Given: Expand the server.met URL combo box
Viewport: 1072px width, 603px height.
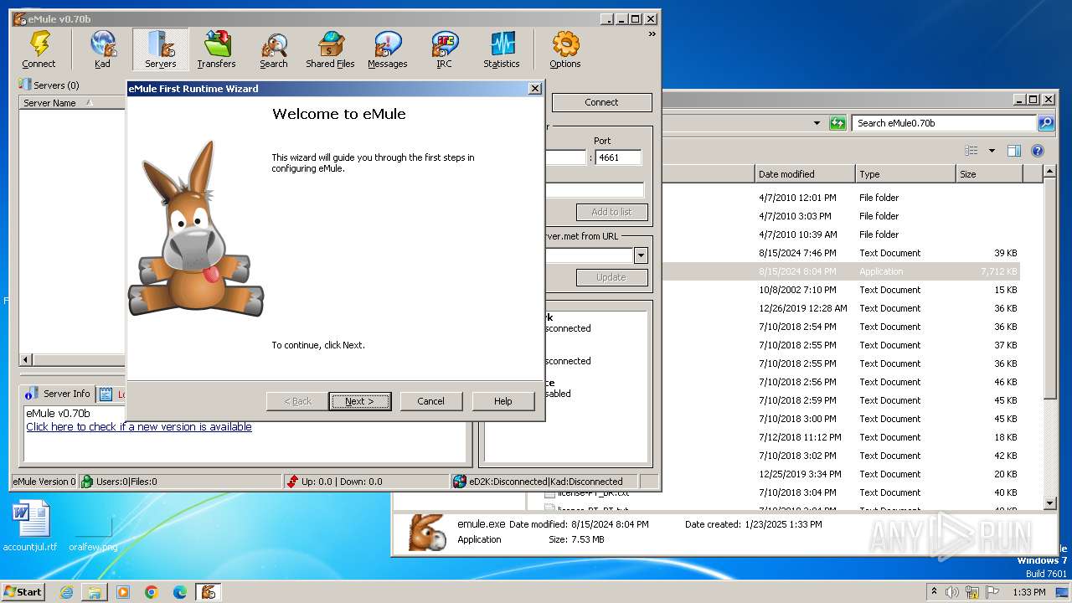Looking at the screenshot, I should (x=641, y=255).
